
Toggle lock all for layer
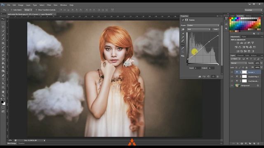[x=247, y=67]
